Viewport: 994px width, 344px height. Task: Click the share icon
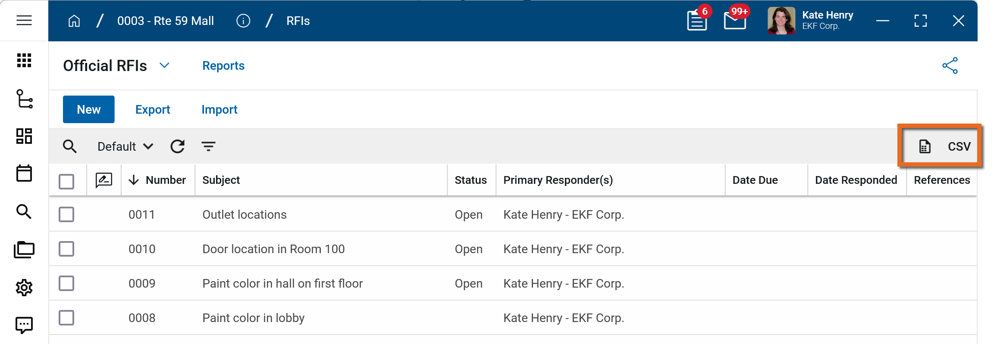(950, 66)
